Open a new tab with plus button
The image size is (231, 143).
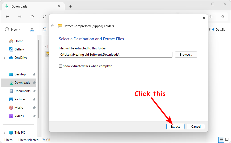click(70, 6)
